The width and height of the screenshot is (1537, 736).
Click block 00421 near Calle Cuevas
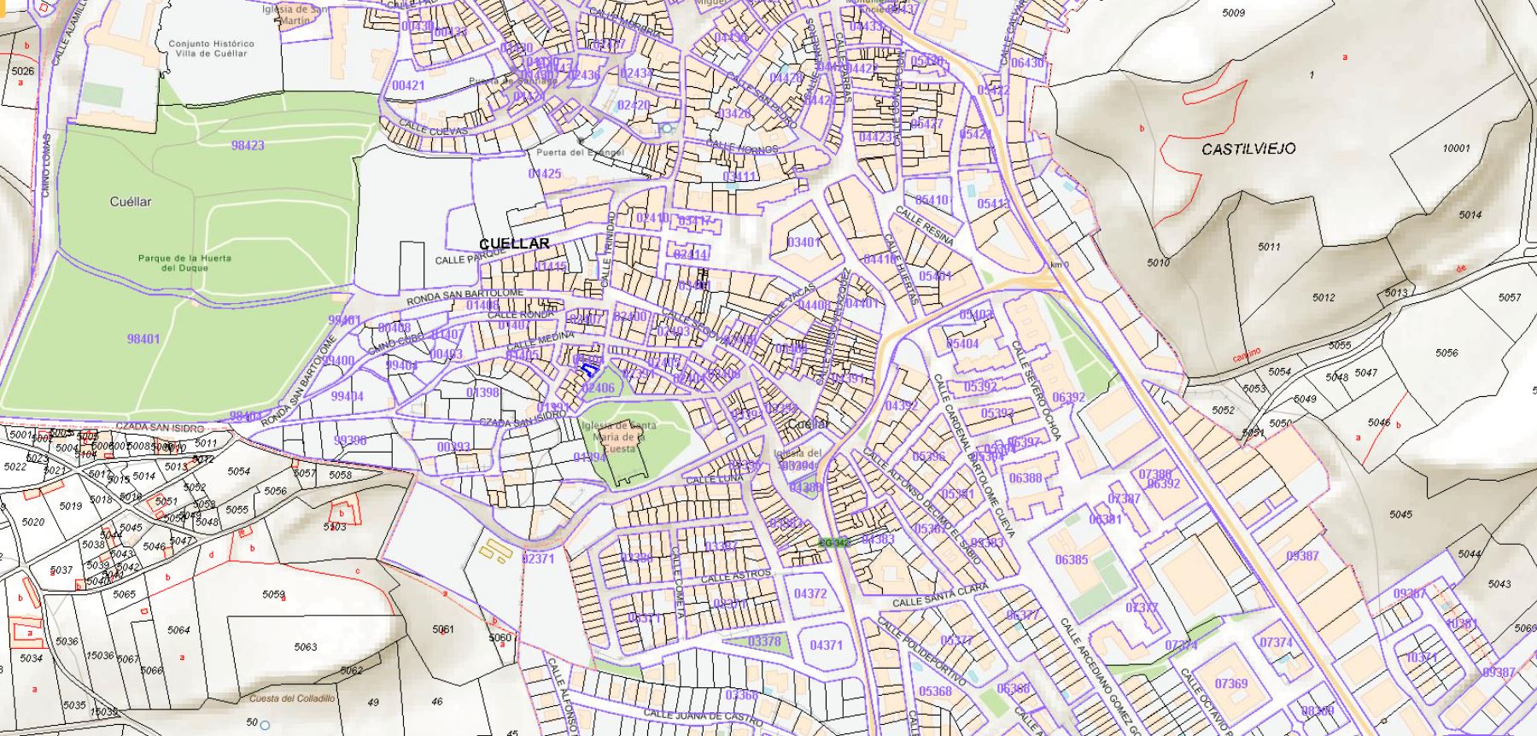[x=408, y=86]
